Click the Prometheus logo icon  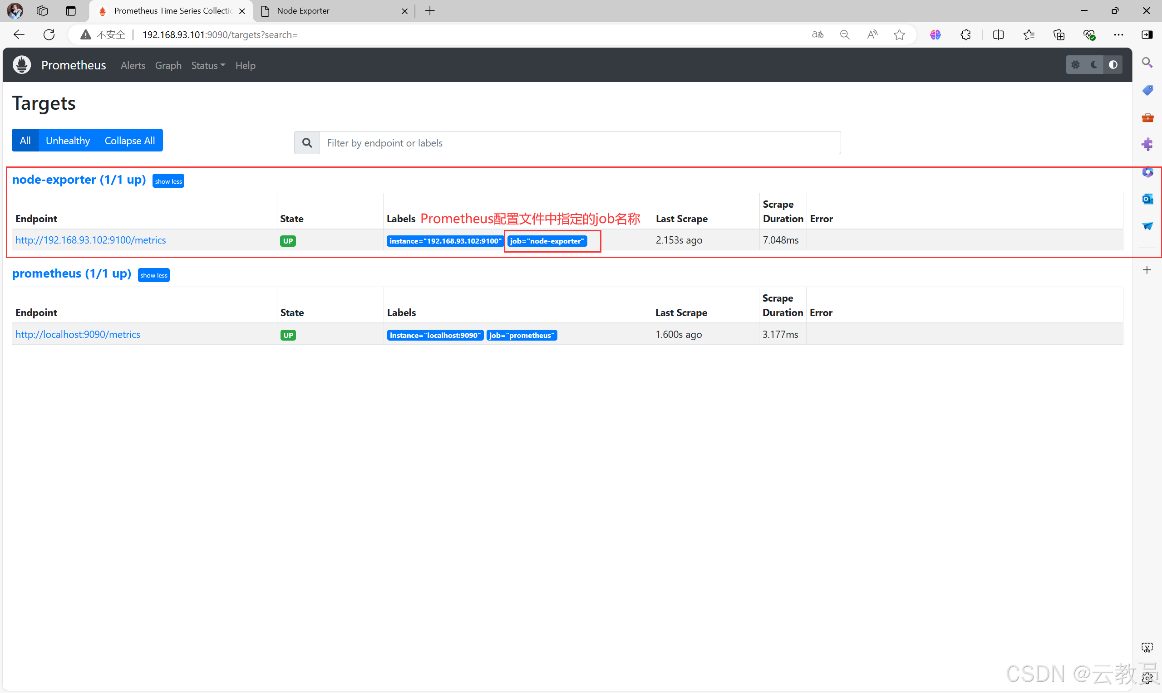(x=22, y=65)
